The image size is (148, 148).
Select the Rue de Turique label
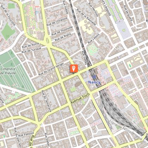tap(31, 50)
